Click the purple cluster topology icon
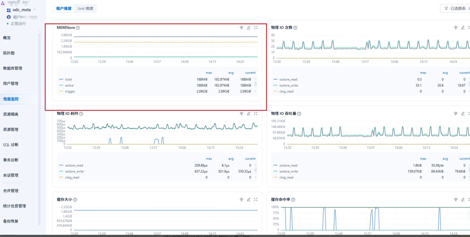470x237 pixels. click(3, 4)
